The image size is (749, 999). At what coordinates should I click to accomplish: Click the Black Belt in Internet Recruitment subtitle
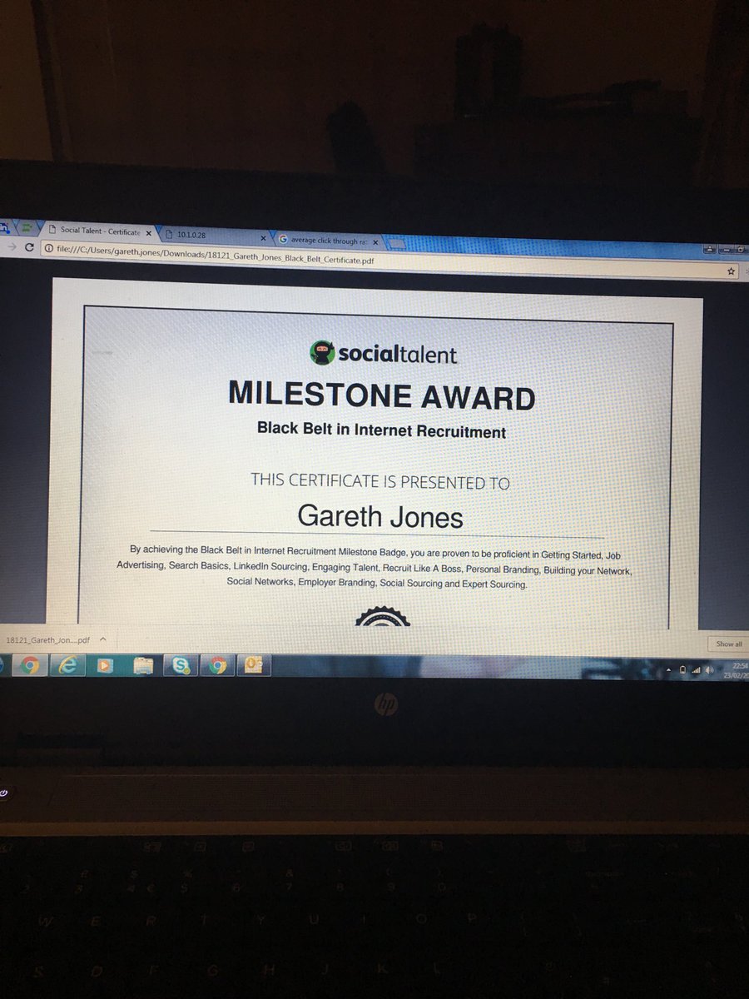(x=382, y=430)
